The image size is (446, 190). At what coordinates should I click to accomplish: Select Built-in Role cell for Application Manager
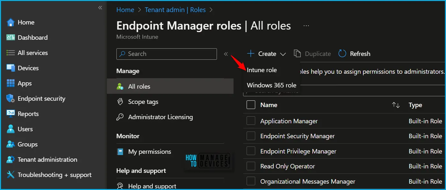(425, 121)
